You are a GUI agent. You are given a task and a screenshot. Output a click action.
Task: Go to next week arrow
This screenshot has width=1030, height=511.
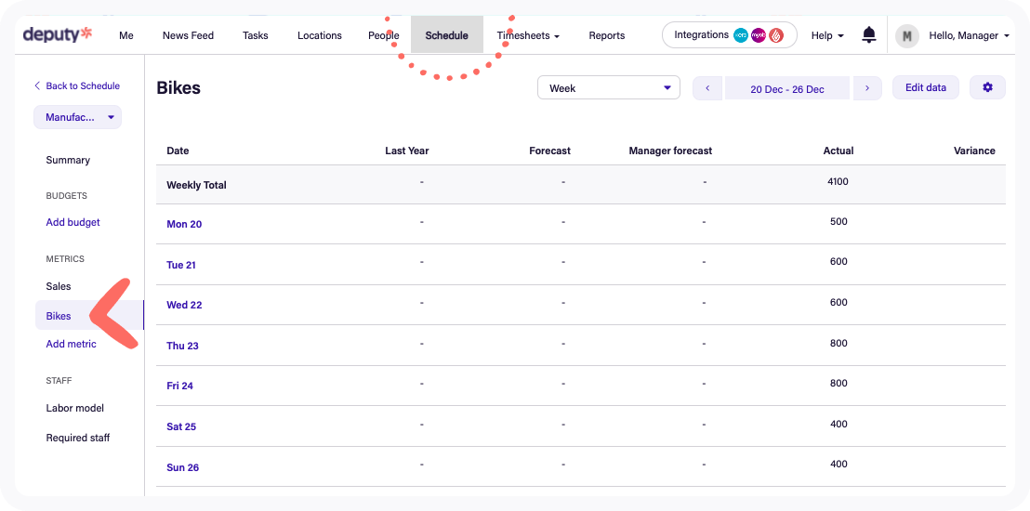pos(867,88)
